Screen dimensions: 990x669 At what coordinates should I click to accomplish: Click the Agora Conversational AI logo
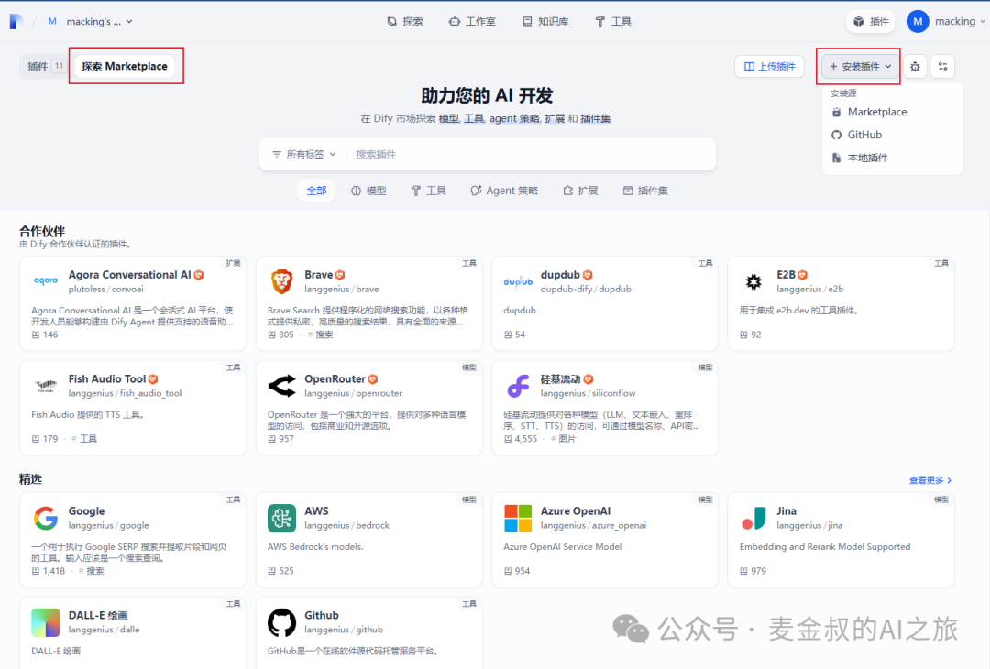tap(46, 280)
